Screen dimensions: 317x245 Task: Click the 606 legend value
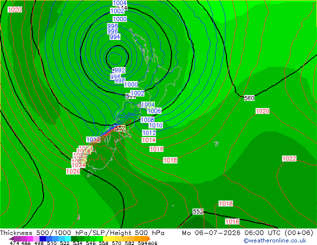coord(152,243)
